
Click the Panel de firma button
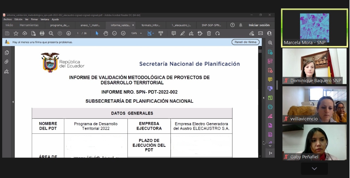click(x=245, y=42)
